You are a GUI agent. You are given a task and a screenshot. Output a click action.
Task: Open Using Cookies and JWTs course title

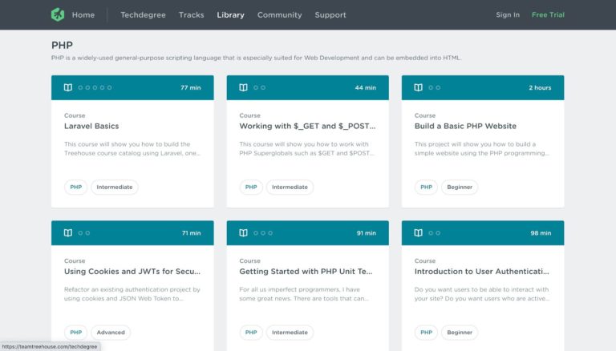132,272
